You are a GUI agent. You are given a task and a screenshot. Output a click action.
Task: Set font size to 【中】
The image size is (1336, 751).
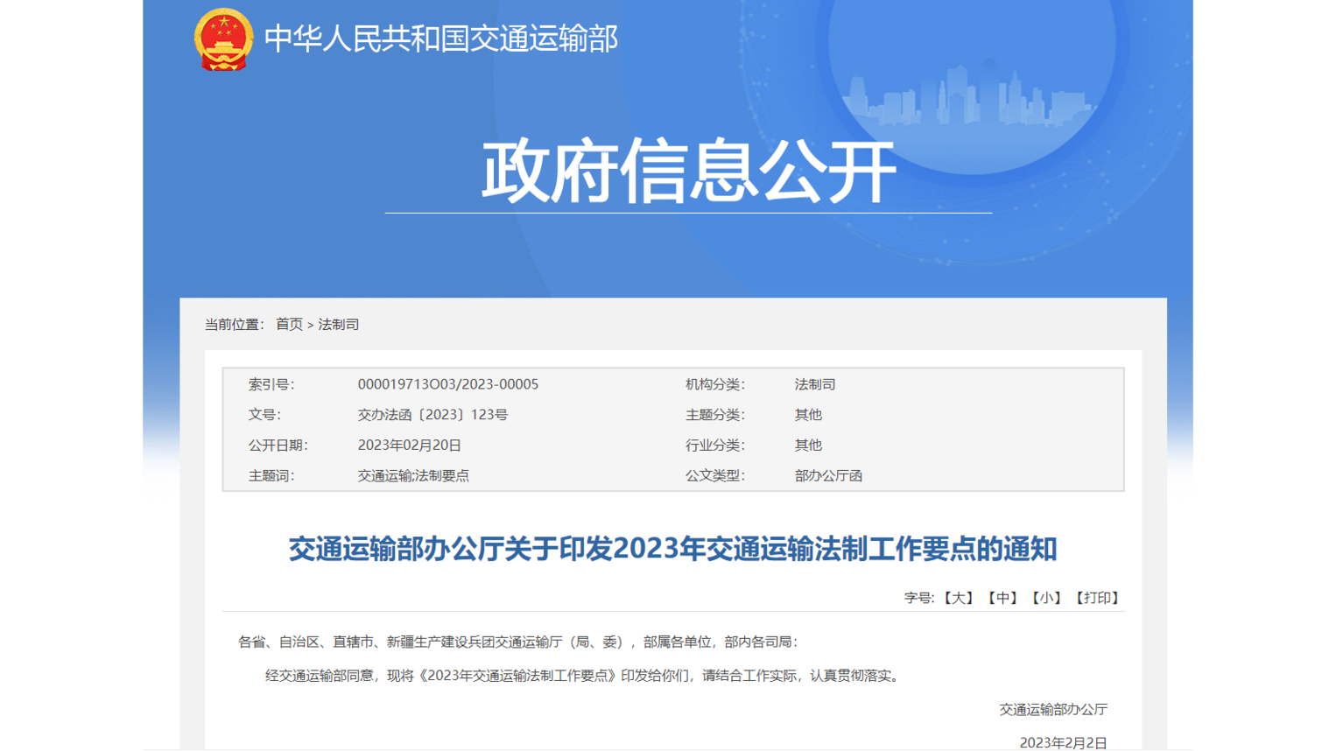pos(1002,598)
